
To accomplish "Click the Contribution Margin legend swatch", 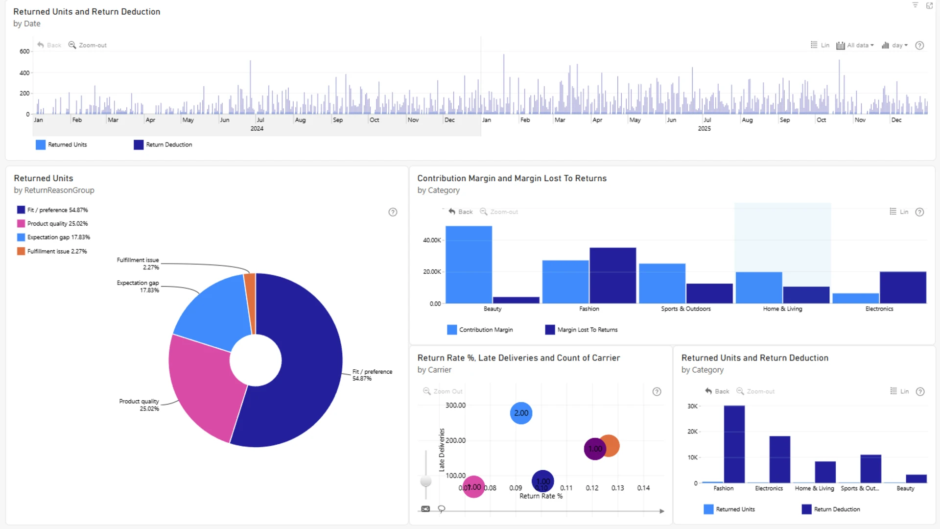I will click(452, 330).
